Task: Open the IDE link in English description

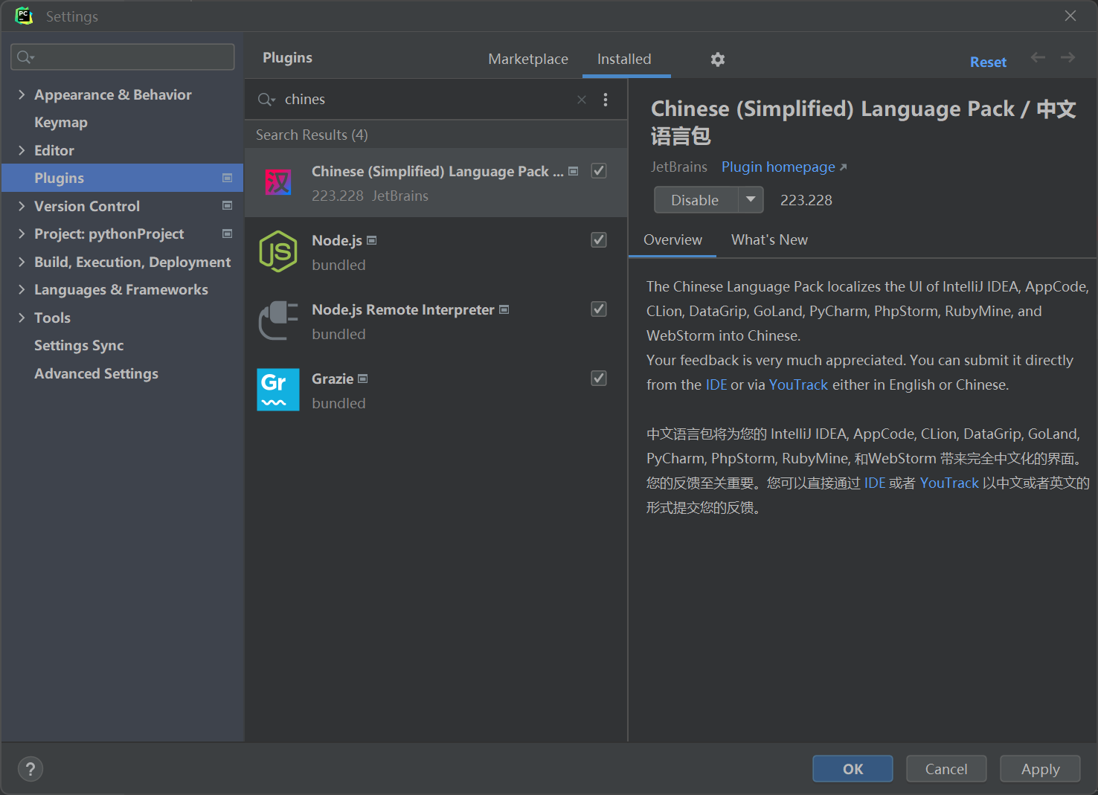Action: (716, 384)
